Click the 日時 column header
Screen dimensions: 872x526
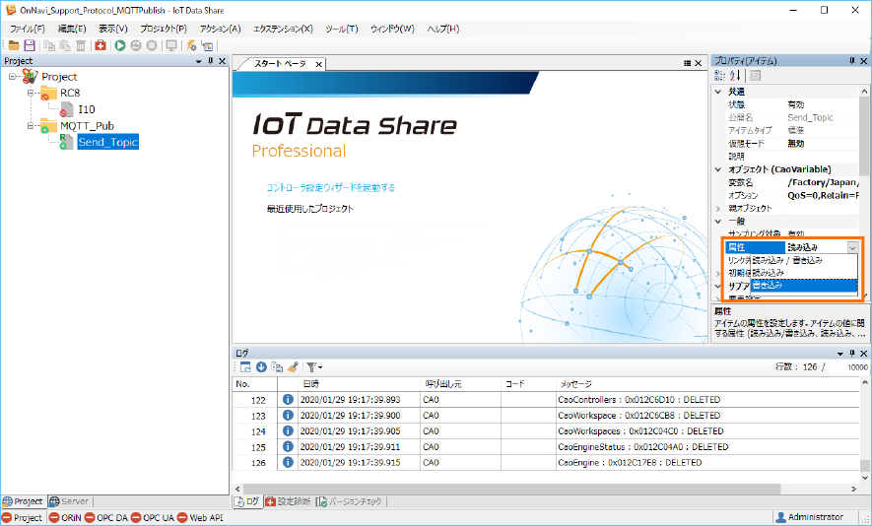pyautogui.click(x=359, y=384)
